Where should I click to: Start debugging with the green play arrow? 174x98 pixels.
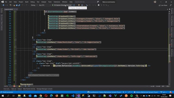53,5
